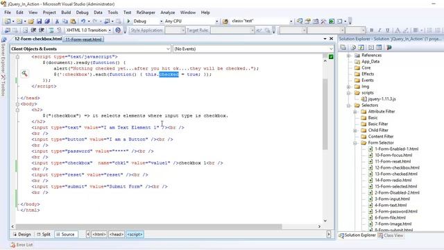Click the colorful P icon in Solution Explorer toolbar
Image resolution: width=444 pixels, height=250 pixels.
pos(388,47)
